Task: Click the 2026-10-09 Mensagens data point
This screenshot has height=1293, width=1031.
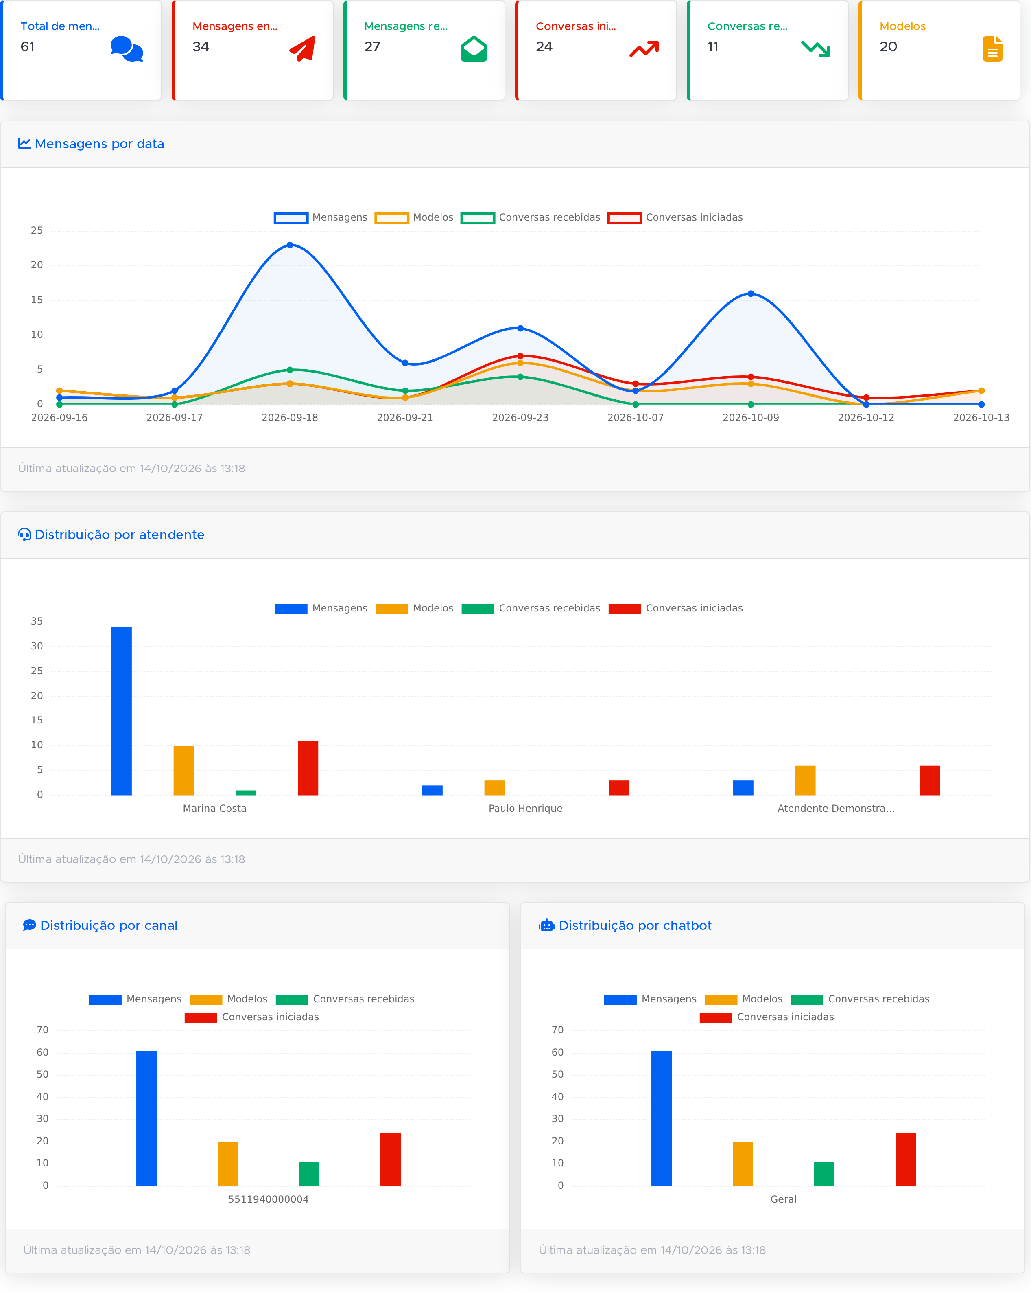Action: pyautogui.click(x=751, y=294)
